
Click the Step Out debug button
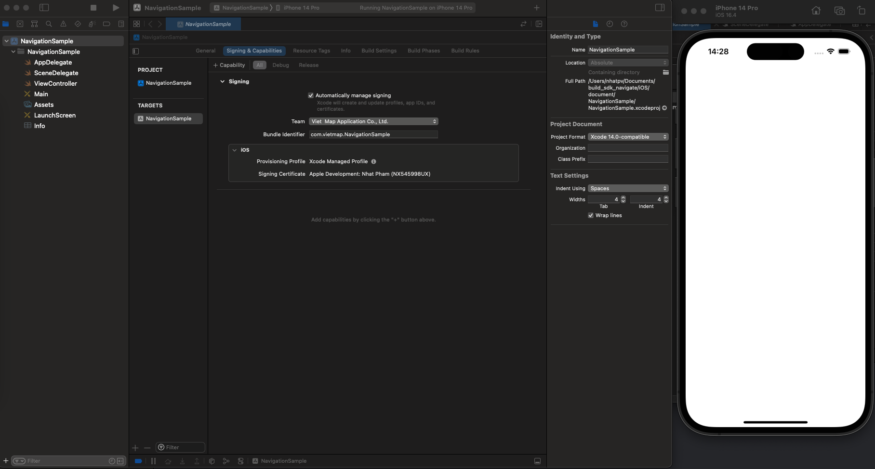[197, 461]
